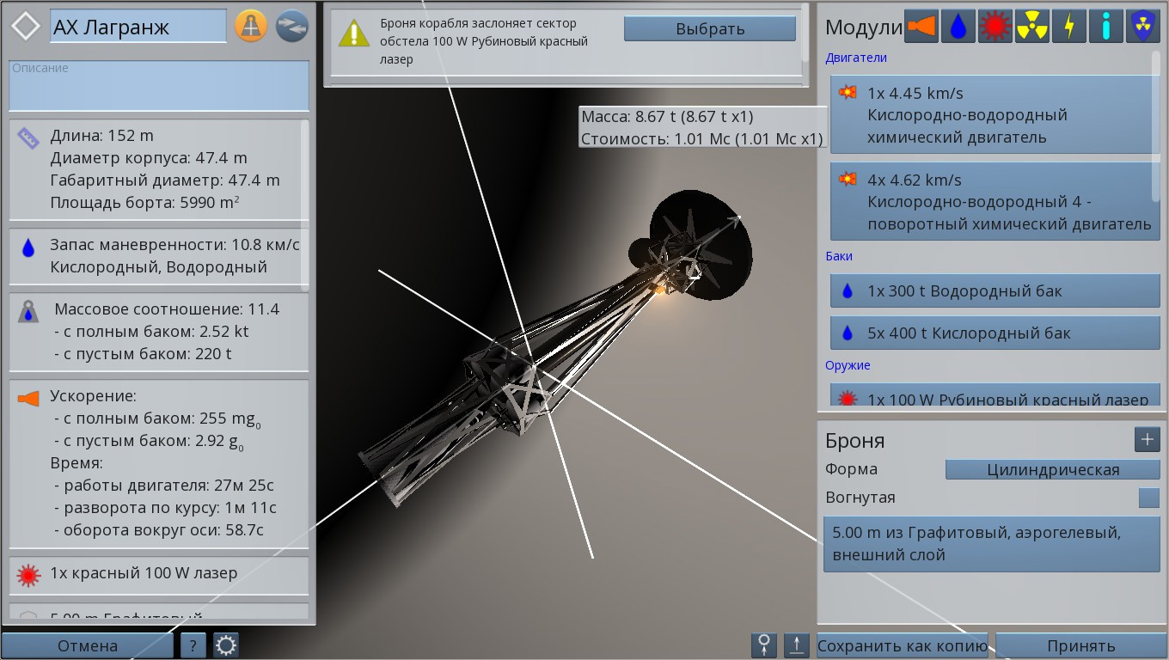The width and height of the screenshot is (1169, 660).
Task: Click the Отмена button
Action: (x=87, y=645)
